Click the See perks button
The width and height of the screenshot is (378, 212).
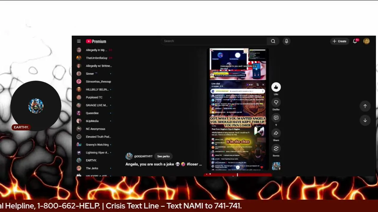(x=163, y=156)
